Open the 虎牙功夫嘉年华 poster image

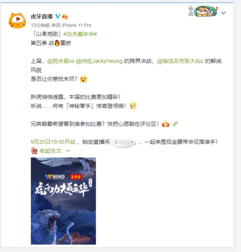63,201
